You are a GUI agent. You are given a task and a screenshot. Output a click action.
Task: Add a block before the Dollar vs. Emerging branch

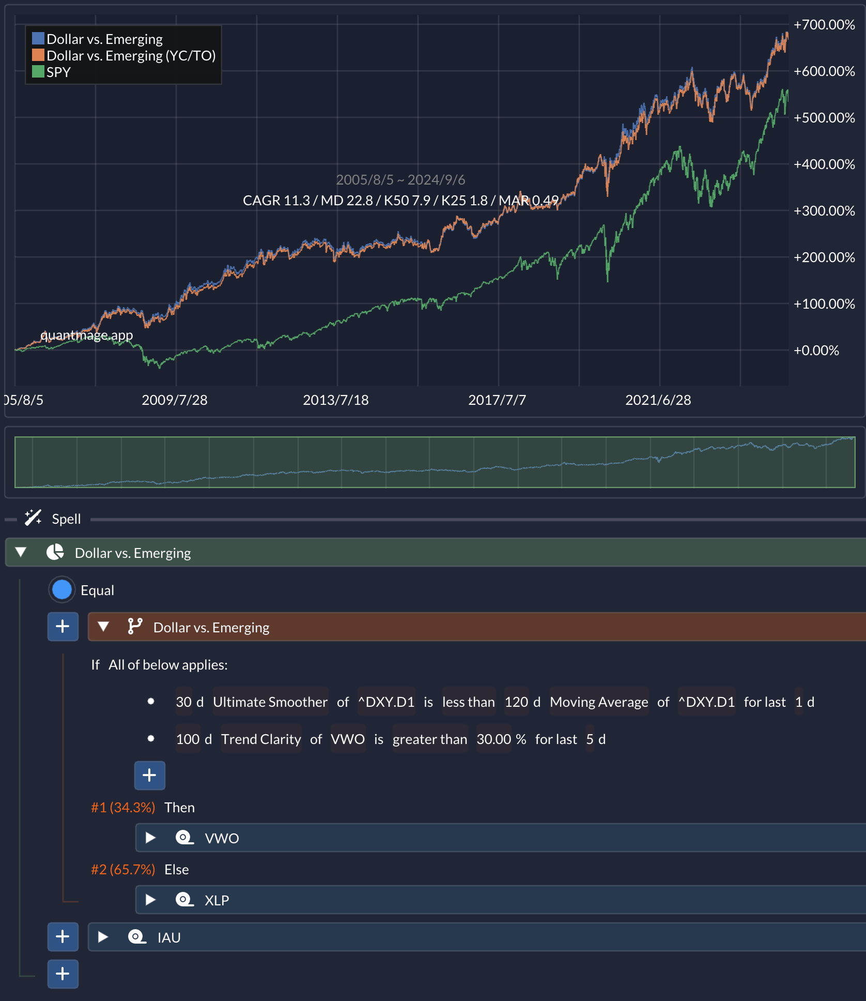coord(63,627)
